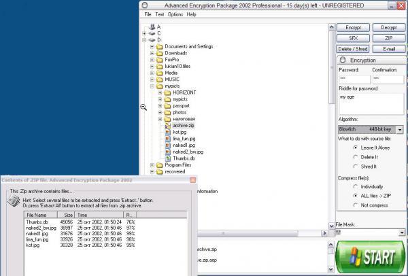Select Individually compress option

pos(356,186)
